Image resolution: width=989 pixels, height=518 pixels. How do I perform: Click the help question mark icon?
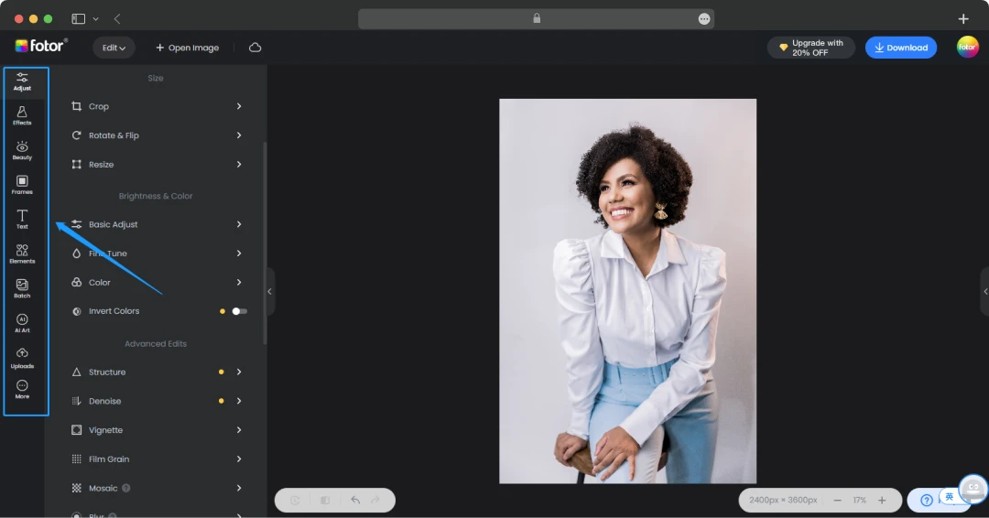[x=927, y=500]
